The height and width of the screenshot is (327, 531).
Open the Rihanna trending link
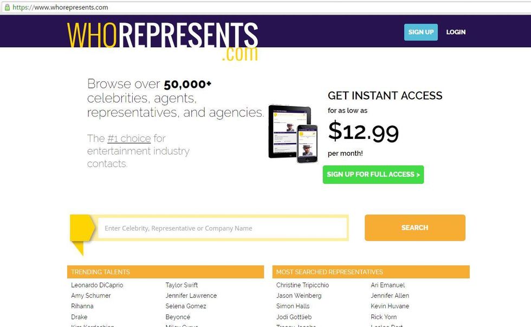[82, 306]
